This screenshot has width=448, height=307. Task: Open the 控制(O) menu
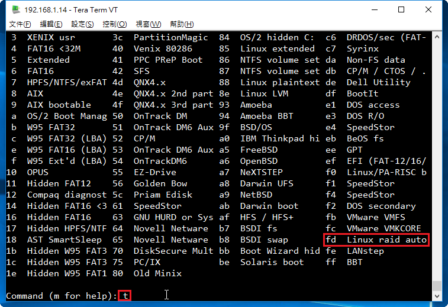(x=114, y=24)
